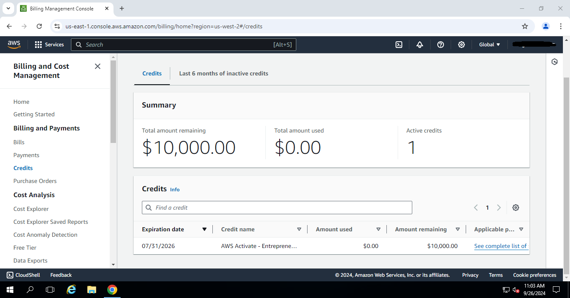570x298 pixels.
Task: Click Feedback in the footer
Action: point(61,275)
